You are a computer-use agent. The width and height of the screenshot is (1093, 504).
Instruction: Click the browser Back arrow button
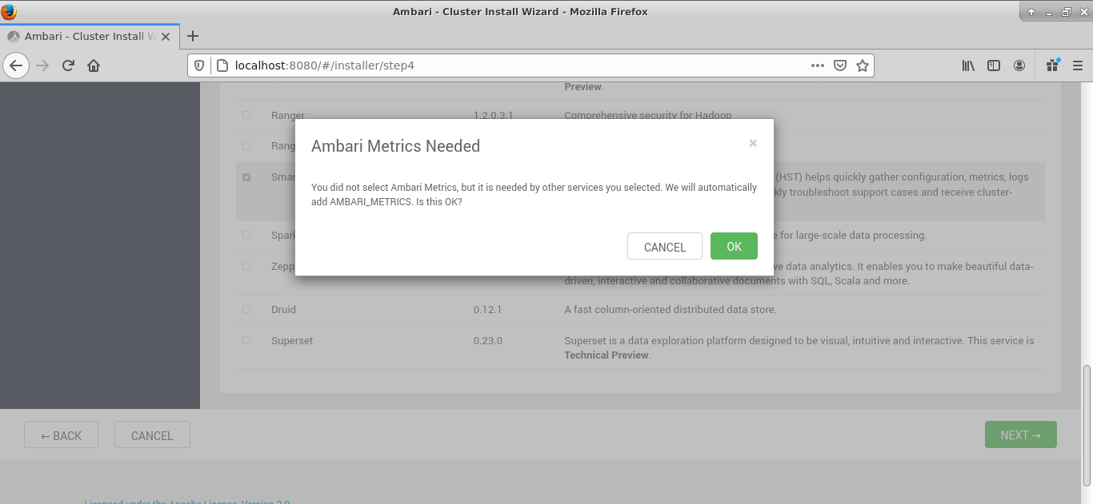coord(16,65)
